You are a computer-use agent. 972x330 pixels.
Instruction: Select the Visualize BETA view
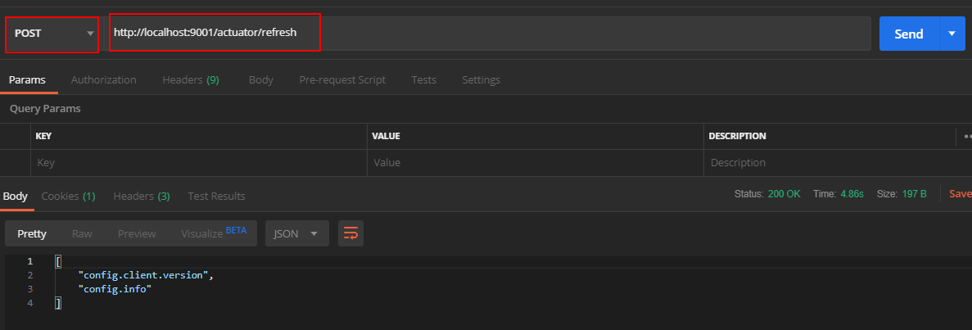(x=213, y=233)
